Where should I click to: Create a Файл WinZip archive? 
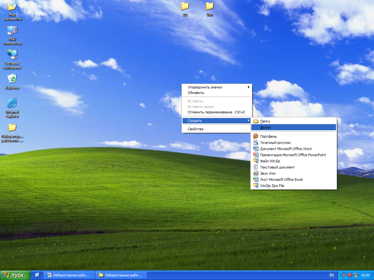(293, 161)
